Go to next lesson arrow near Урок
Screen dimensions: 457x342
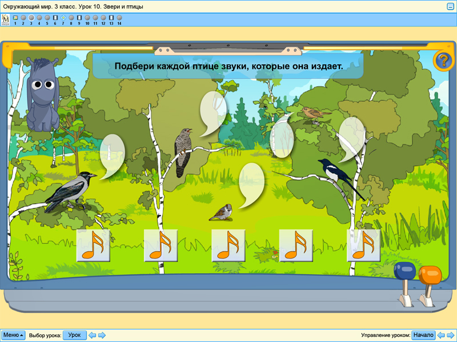point(102,335)
